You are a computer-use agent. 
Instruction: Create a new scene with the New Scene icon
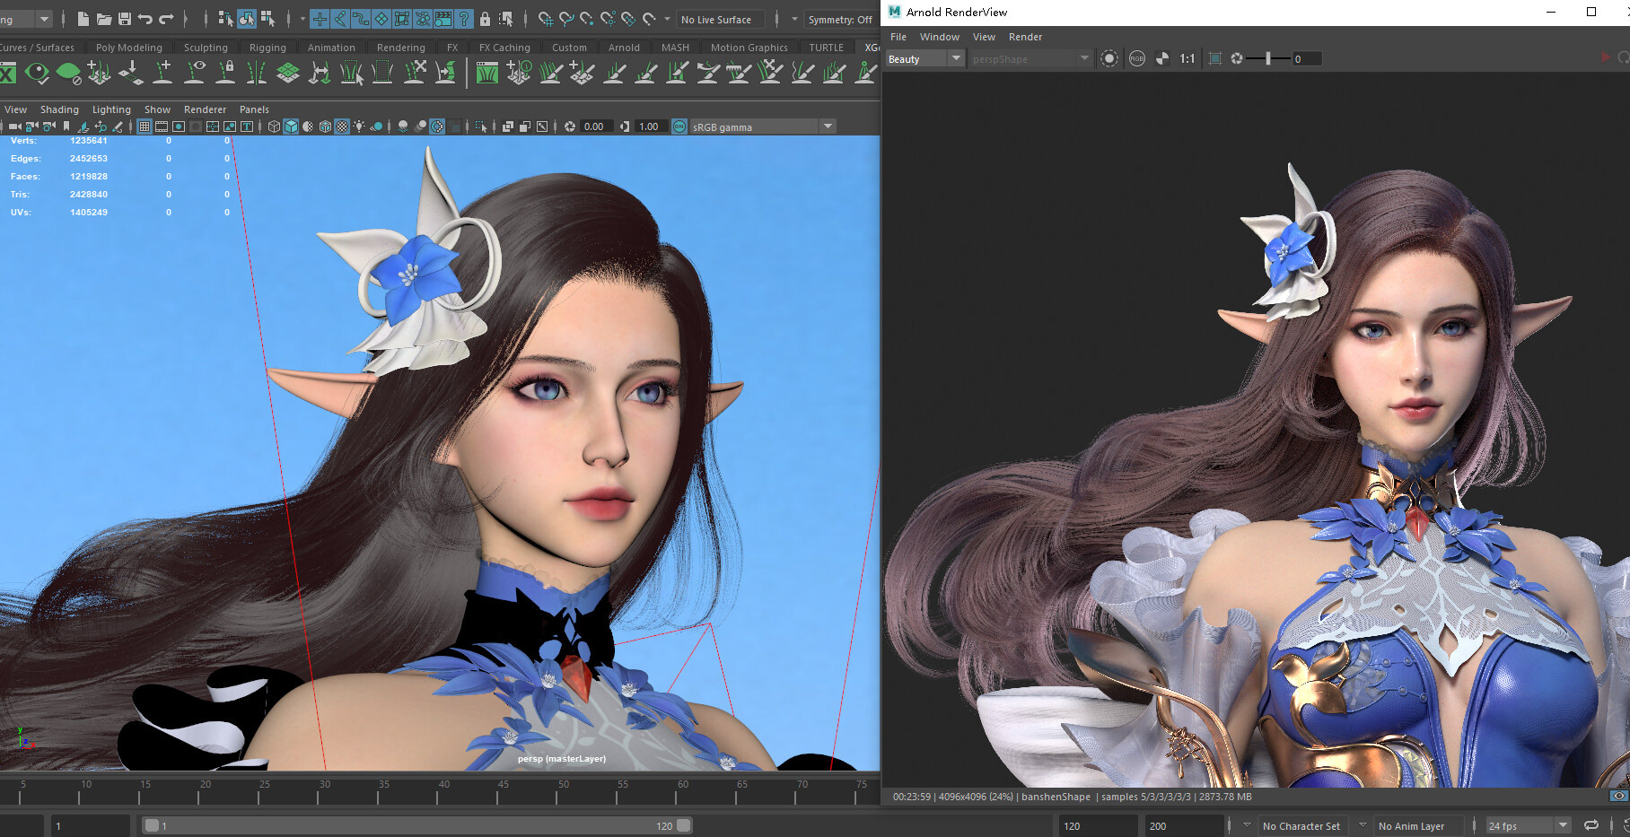[83, 19]
